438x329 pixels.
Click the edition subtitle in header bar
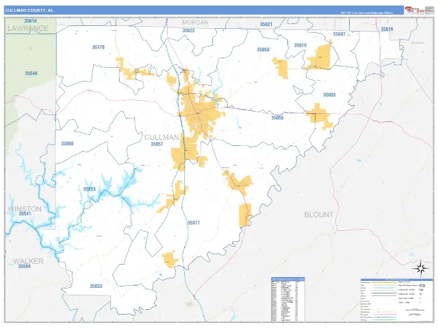367,13
